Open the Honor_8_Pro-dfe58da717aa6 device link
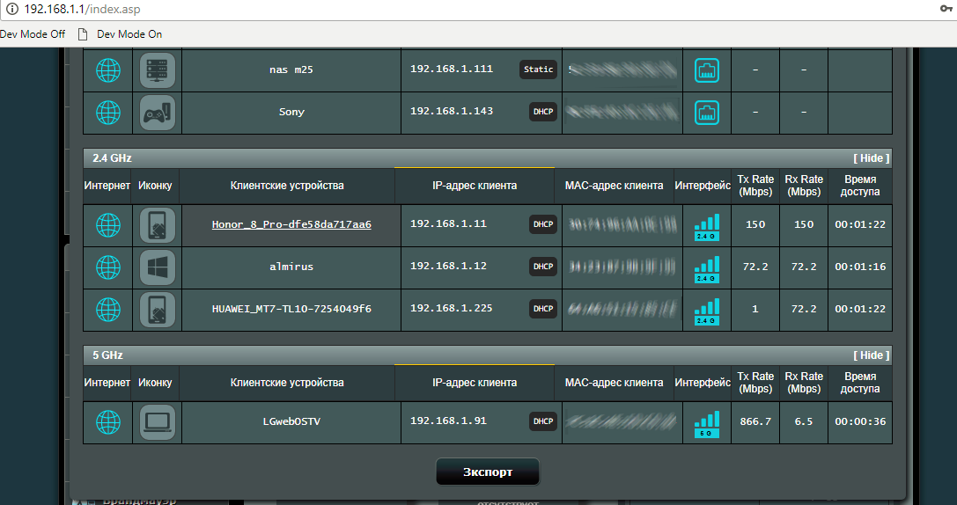The image size is (957, 505). 291,224
